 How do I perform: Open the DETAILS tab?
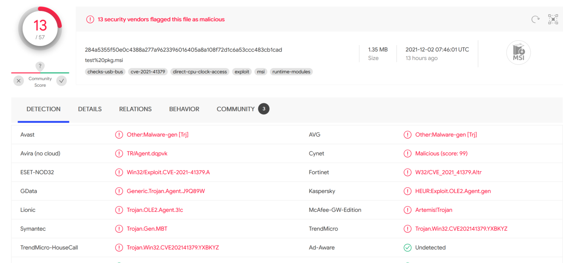[x=90, y=109]
